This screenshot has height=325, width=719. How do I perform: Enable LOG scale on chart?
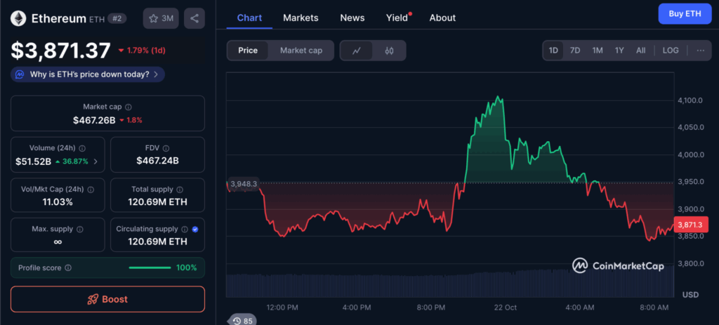pyautogui.click(x=671, y=51)
